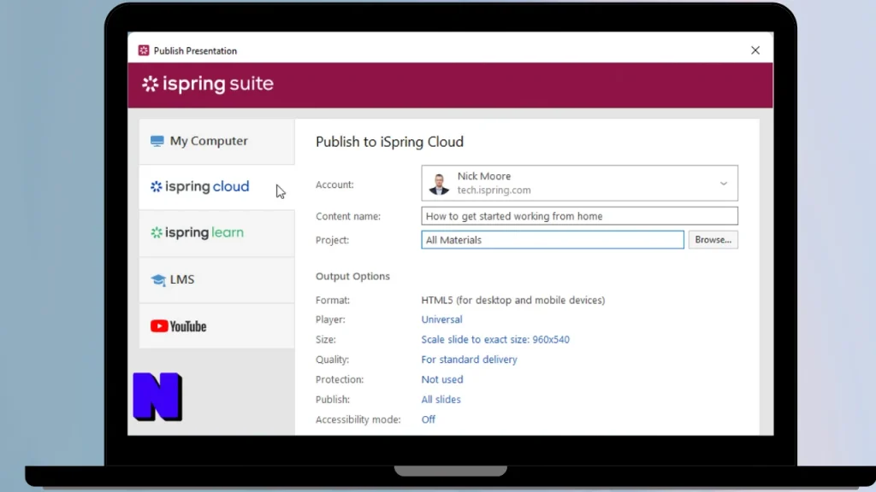Click the All slides publish link
Viewport: 876px width, 492px height.
click(x=441, y=400)
